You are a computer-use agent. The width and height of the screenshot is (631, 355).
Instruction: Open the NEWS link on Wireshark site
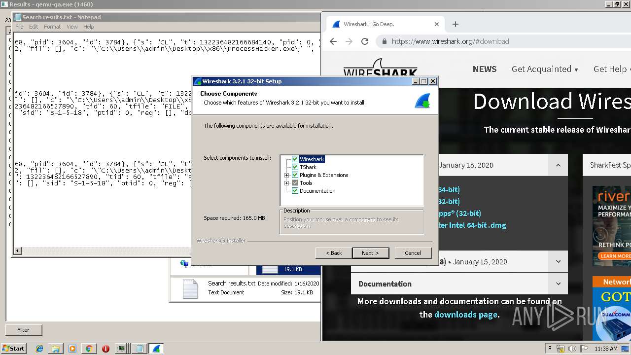coord(485,69)
